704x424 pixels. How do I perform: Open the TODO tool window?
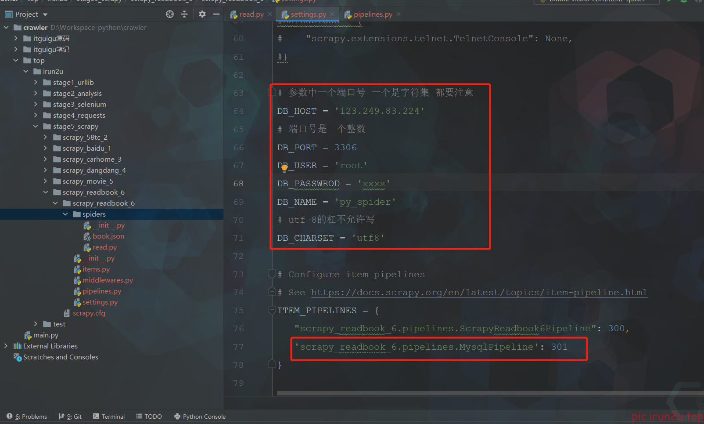[149, 416]
